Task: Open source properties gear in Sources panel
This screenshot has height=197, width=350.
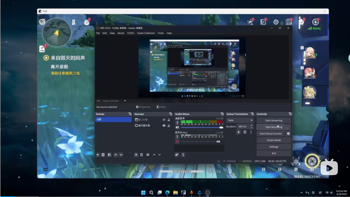Action: click(x=148, y=155)
